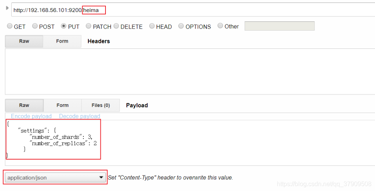The width and height of the screenshot is (375, 191).
Task: Switch to Form tab in Payload
Action: pyautogui.click(x=62, y=105)
